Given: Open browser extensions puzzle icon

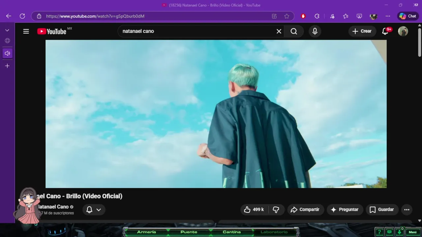Looking at the screenshot, I should click(317, 16).
